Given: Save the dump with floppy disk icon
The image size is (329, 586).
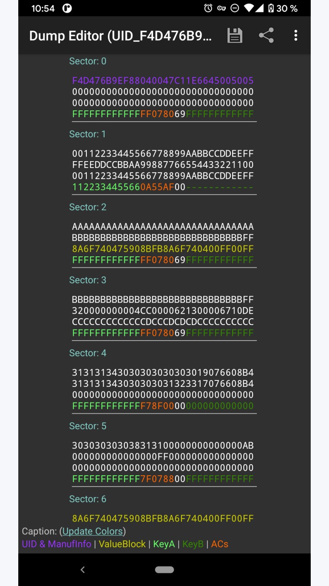Looking at the screenshot, I should 234,36.
